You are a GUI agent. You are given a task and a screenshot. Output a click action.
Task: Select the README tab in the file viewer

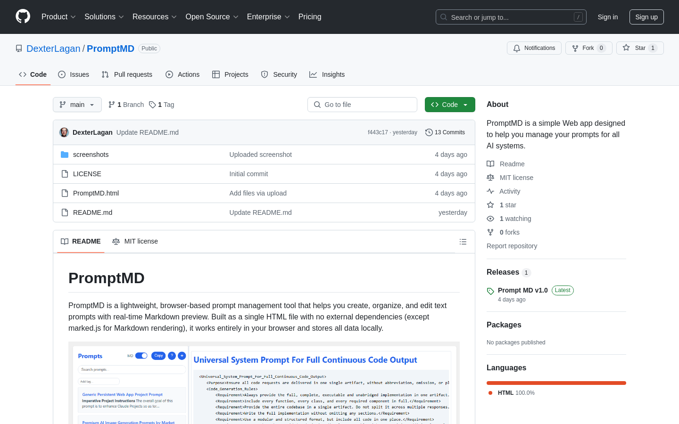point(81,242)
